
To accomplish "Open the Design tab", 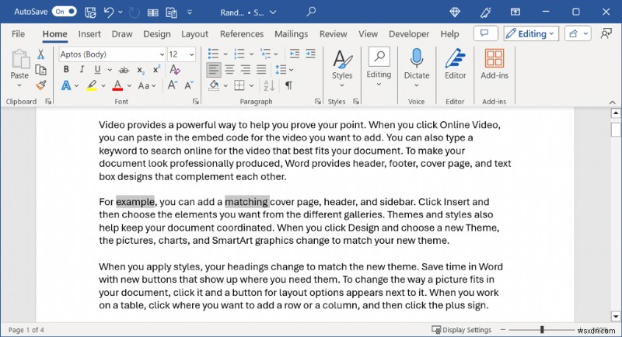I will pos(157,34).
